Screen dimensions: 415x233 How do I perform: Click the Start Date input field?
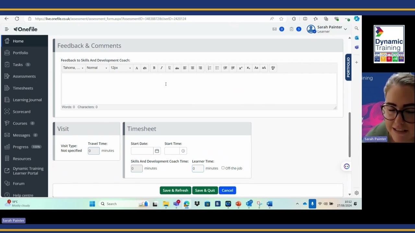pos(142,151)
